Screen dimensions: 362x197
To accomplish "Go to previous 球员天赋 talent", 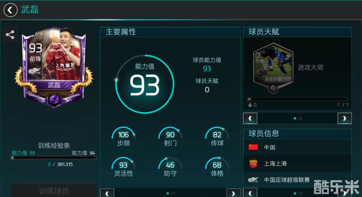I will click(250, 118).
